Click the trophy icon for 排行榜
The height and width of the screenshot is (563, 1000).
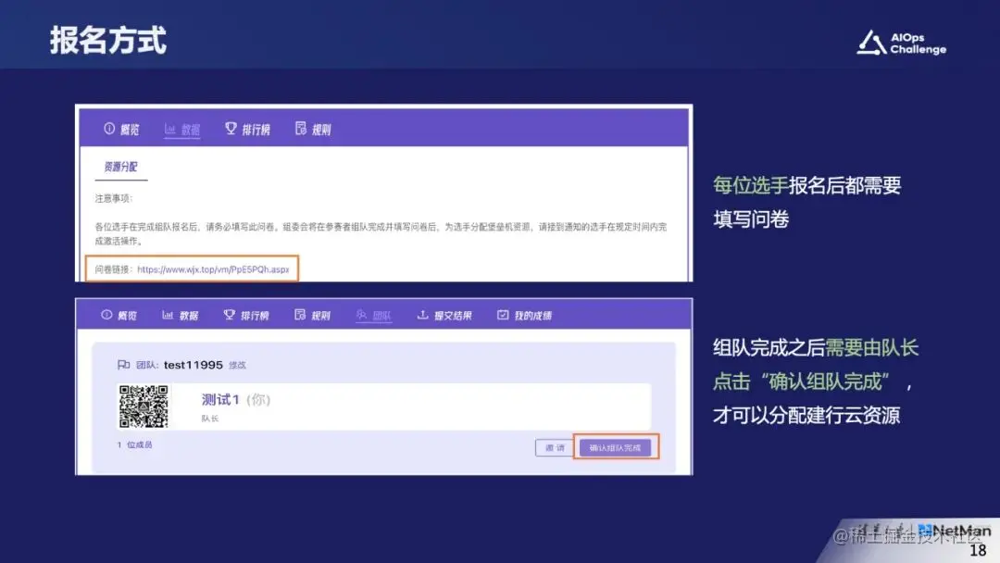[x=231, y=130]
